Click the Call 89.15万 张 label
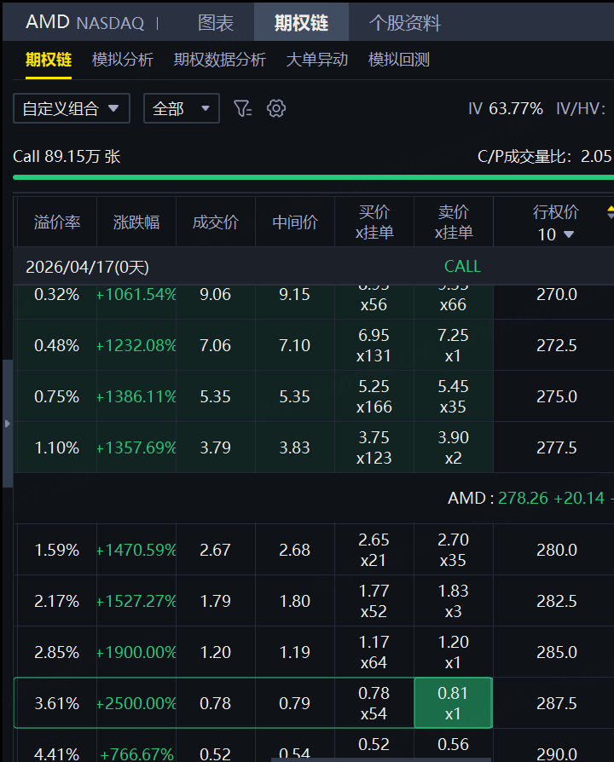Viewport: 614px width, 762px height. (67, 157)
